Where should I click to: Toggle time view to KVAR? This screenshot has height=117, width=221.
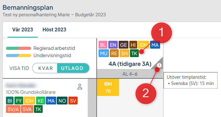pyautogui.click(x=46, y=68)
